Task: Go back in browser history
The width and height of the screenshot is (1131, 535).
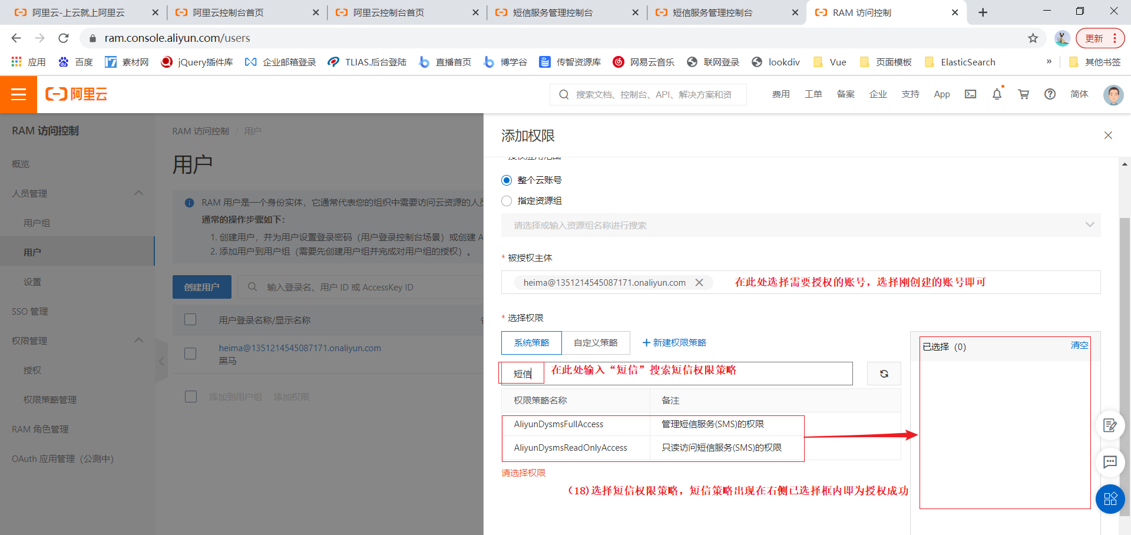Action: click(16, 38)
